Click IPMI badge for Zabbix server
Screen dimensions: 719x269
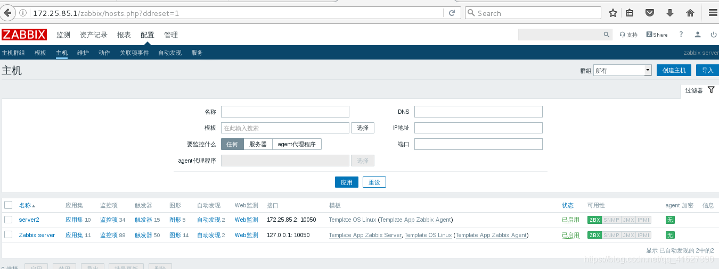click(x=643, y=235)
